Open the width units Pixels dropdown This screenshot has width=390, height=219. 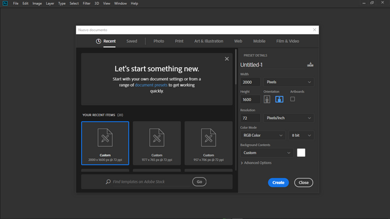tap(288, 82)
